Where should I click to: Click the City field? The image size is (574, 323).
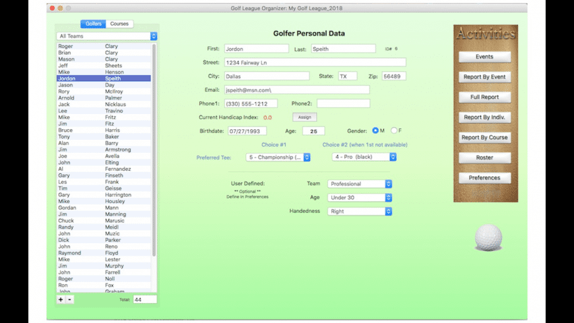click(x=267, y=76)
